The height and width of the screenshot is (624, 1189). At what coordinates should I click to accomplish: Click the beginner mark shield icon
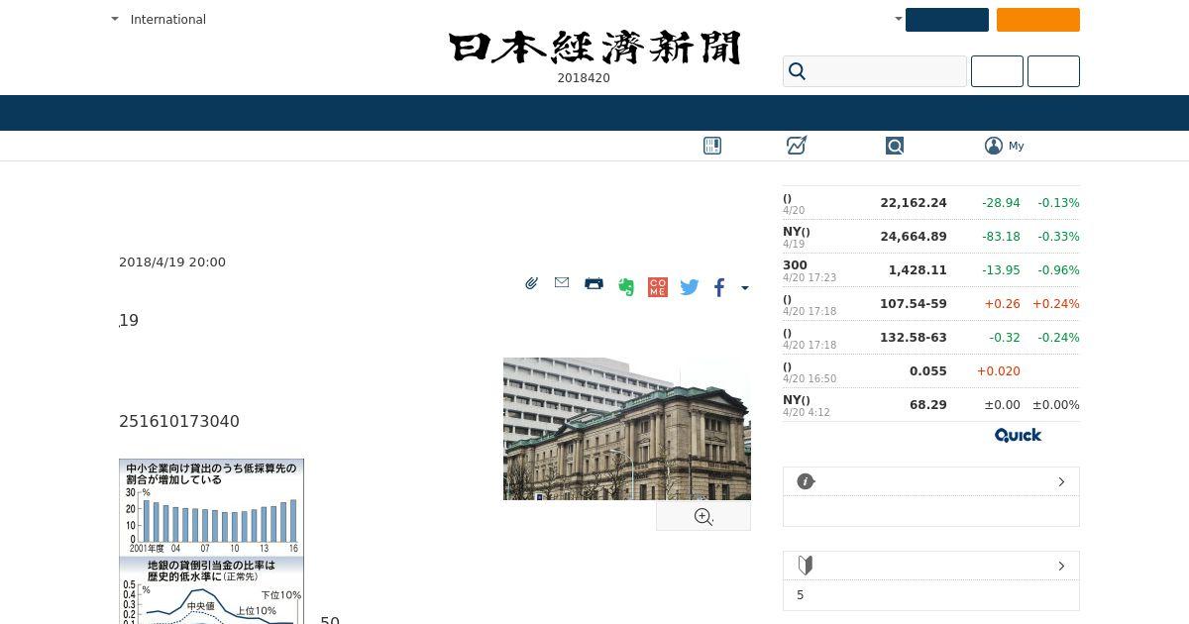(x=806, y=566)
